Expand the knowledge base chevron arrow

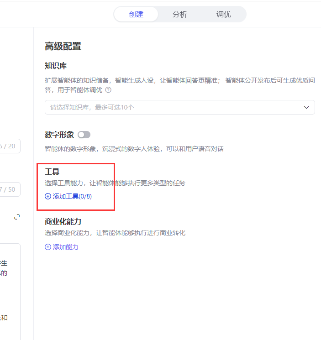tap(306, 107)
